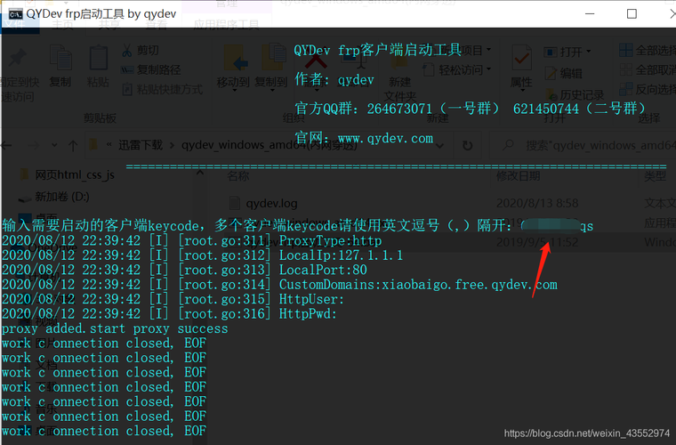Viewport: 676px width, 445px height.
Task: Click the 修改日期 column header
Action: [519, 176]
